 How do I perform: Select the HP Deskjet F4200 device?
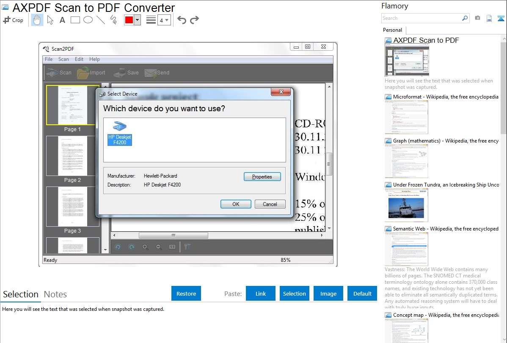pos(120,134)
